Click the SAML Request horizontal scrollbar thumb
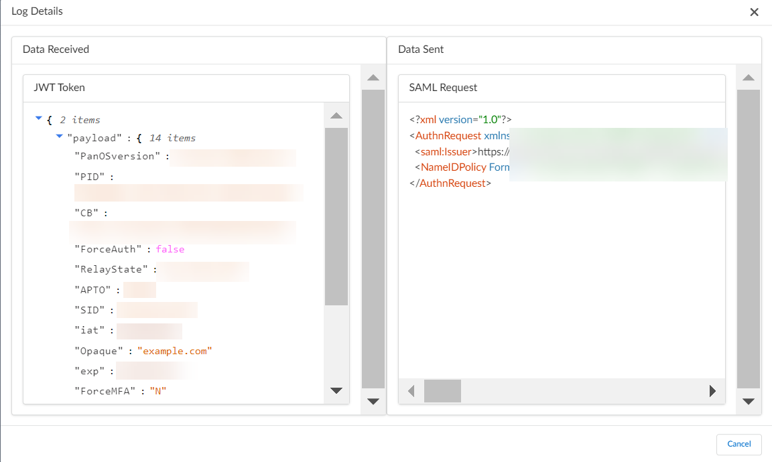772x462 pixels. pyautogui.click(x=442, y=391)
